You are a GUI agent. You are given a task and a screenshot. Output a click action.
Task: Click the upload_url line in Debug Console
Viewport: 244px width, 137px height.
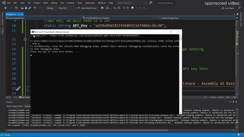point(85,36)
